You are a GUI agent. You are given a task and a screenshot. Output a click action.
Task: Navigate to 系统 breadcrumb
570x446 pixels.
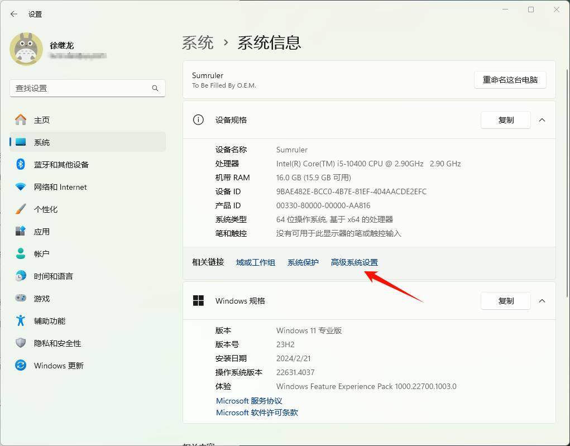pos(198,43)
